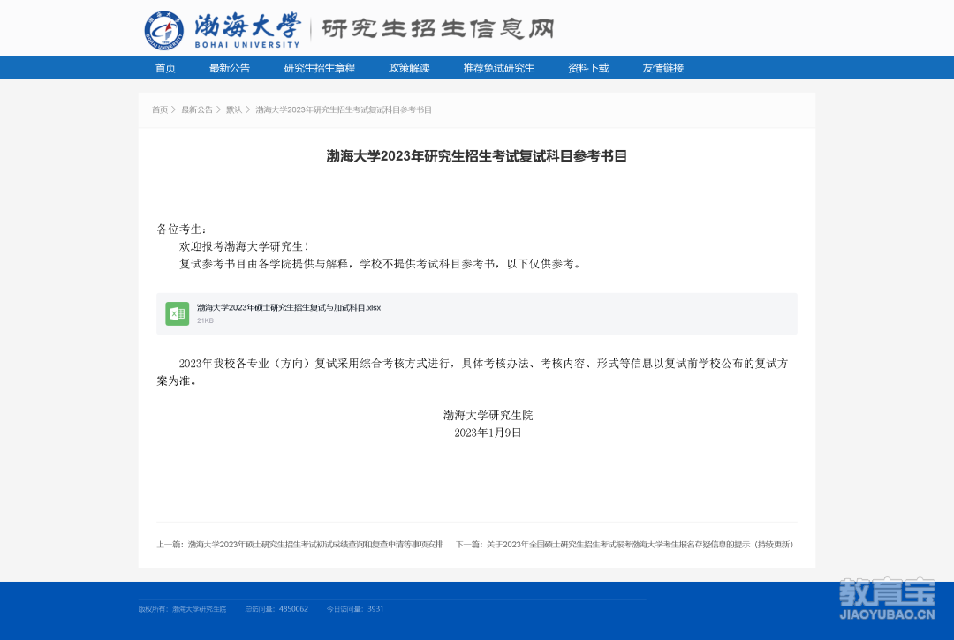This screenshot has height=640, width=954.
Task: Click the article headline 渤海大学2023年研究生招生考试复试科目参考书目
Action: [x=477, y=156]
